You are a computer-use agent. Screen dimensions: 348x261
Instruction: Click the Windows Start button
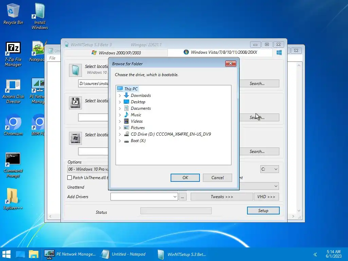tap(6, 254)
